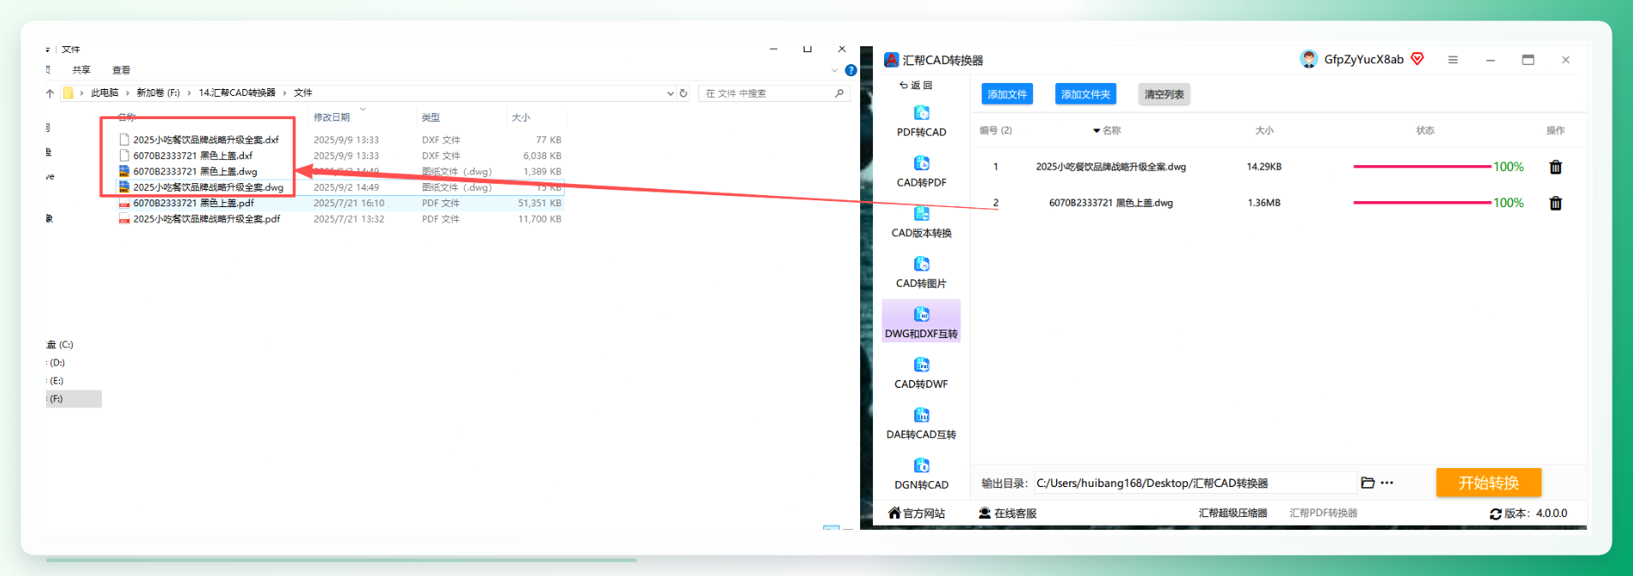Viewport: 1633px width, 576px height.
Task: Open the CAD转PDF conversion mode
Action: tap(921, 172)
